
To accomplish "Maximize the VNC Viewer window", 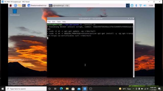I will (x=154, y=2).
